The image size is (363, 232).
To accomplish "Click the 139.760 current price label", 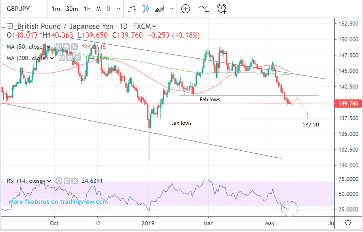I will [348, 104].
